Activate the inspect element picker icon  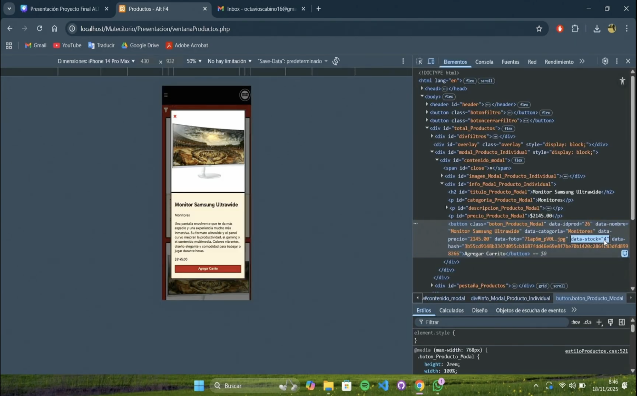419,61
